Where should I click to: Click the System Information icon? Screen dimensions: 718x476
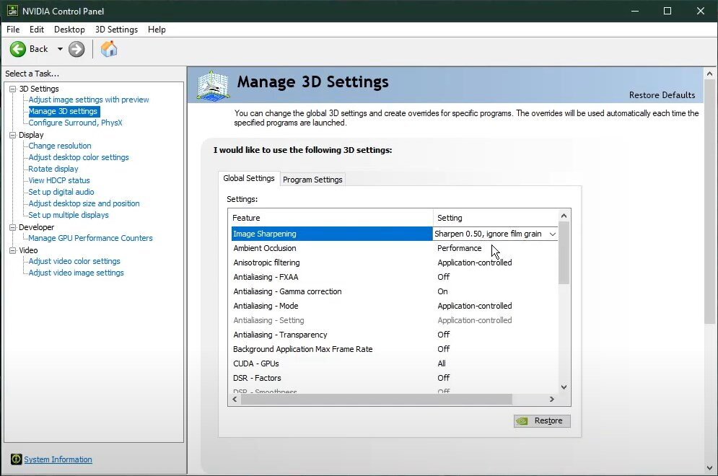[16, 459]
